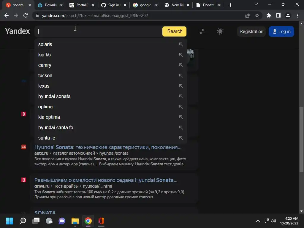Bookmark this page with star icon

point(257,15)
